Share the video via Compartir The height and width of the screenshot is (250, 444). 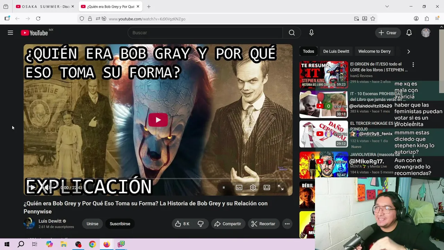pos(228,224)
